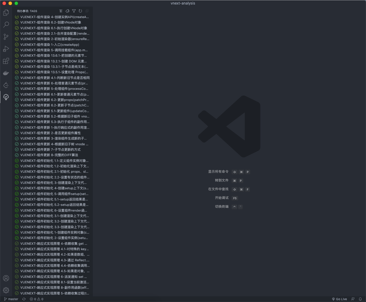Select the Todo Tree activity bar icon
Image resolution: width=366 pixels, height=302 pixels.
[x=6, y=97]
